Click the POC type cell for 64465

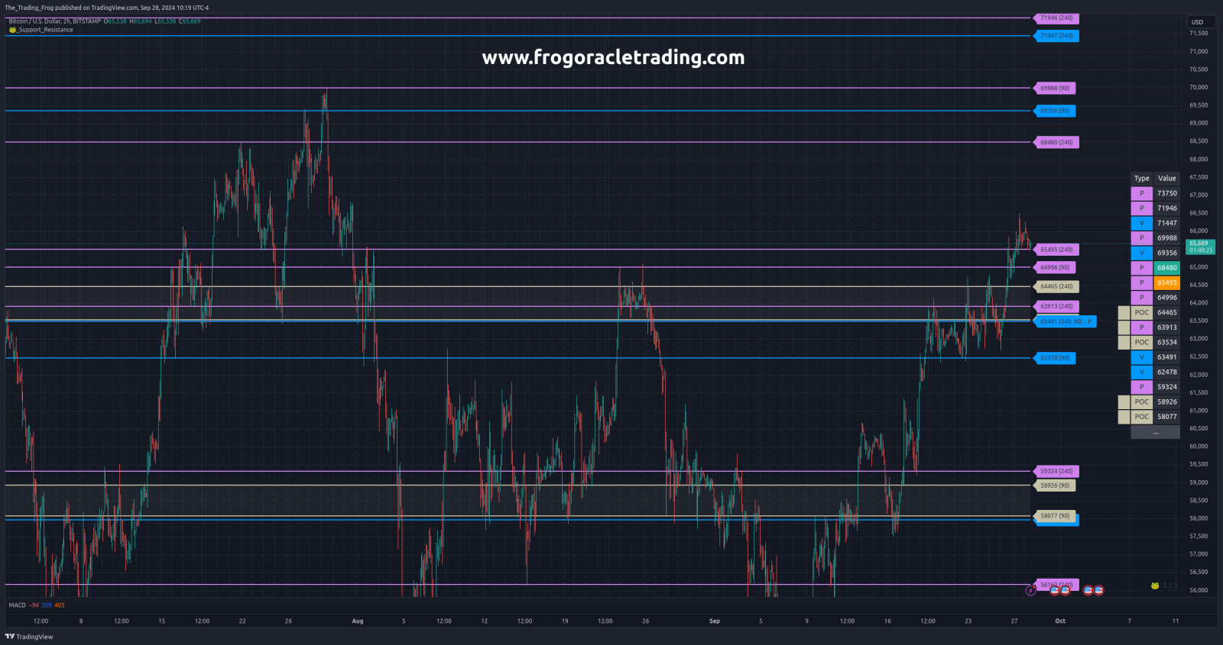[x=1141, y=312]
